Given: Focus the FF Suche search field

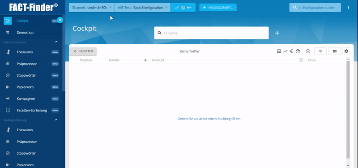Looking at the screenshot, I should click(x=211, y=33).
